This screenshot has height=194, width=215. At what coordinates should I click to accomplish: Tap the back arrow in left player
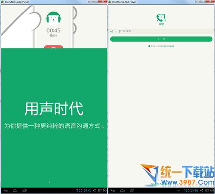[6, 191]
